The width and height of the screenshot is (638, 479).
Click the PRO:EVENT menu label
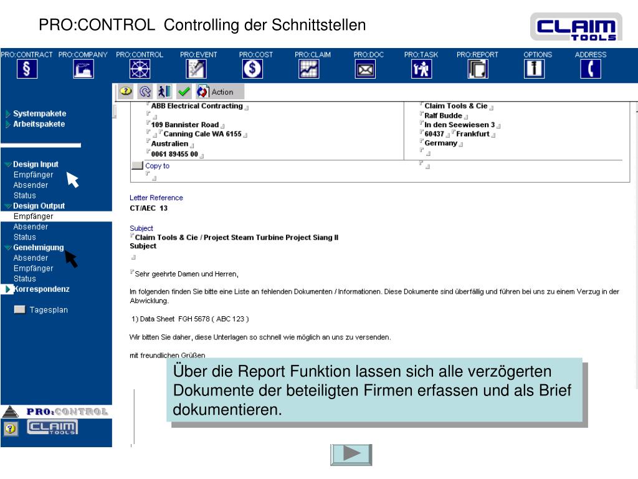pyautogui.click(x=199, y=55)
